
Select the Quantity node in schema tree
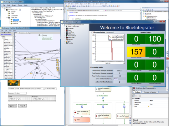(16, 20)
